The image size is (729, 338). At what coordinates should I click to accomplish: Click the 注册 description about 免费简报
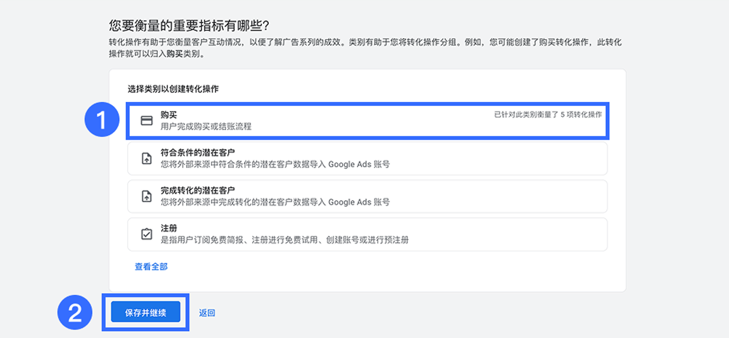point(284,240)
